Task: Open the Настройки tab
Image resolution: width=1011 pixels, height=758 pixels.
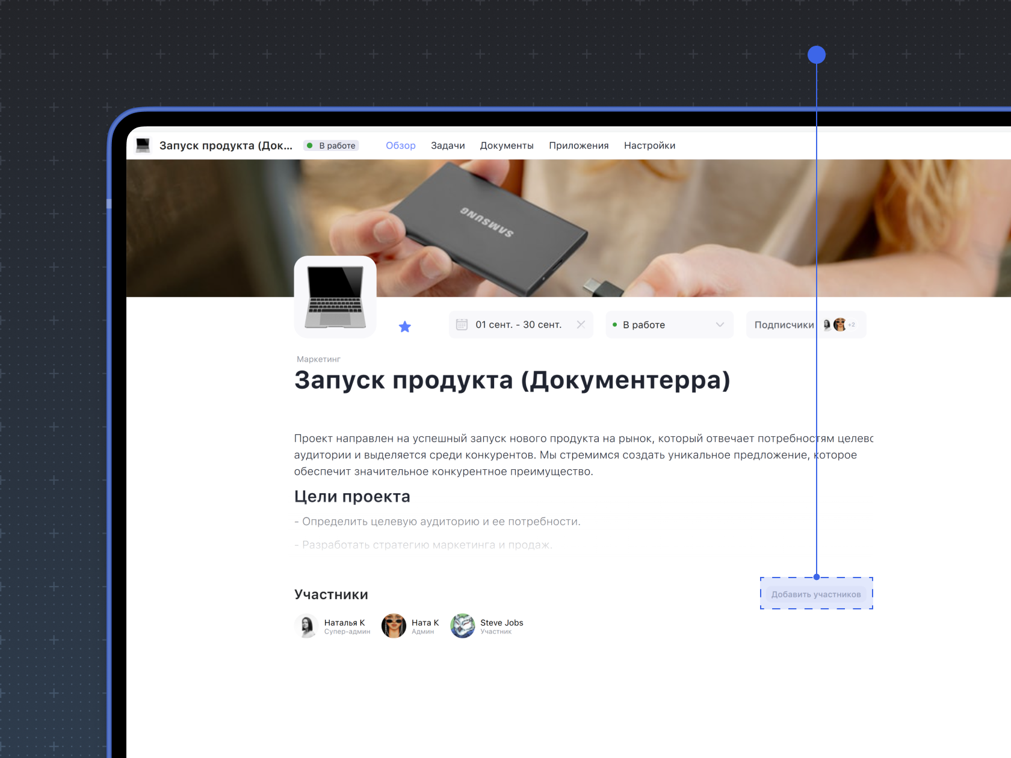Action: click(649, 146)
